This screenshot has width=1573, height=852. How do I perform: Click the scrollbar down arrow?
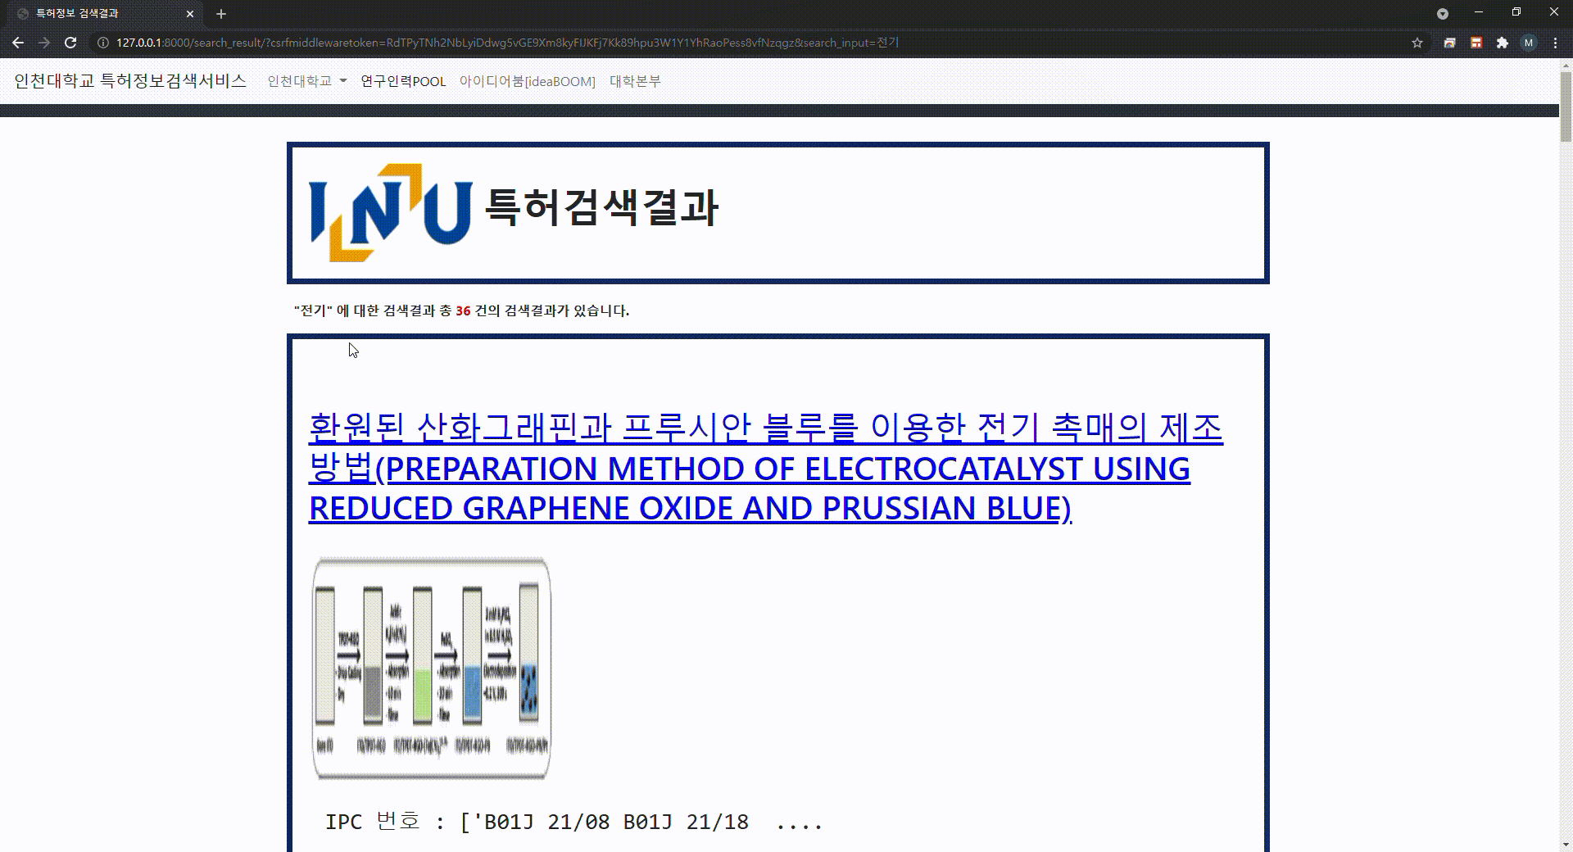pyautogui.click(x=1566, y=845)
